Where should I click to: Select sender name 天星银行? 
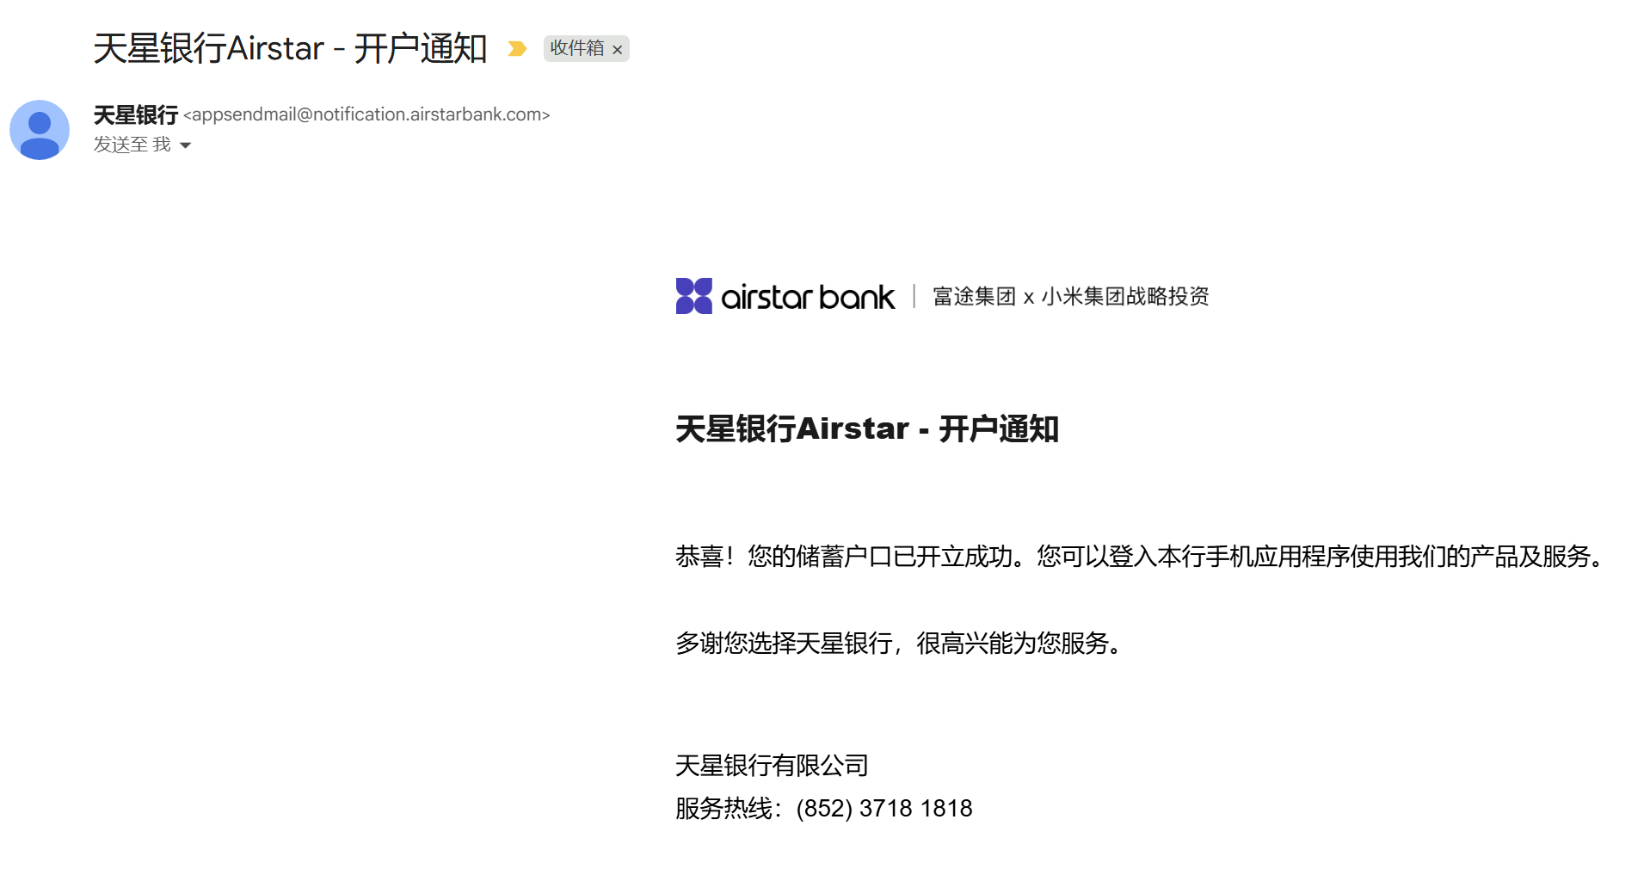[x=136, y=114]
